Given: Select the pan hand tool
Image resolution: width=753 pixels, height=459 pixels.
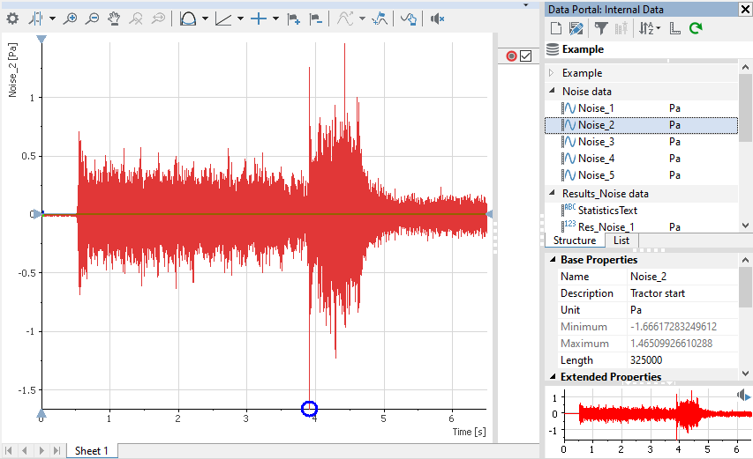Looking at the screenshot, I should (115, 18).
